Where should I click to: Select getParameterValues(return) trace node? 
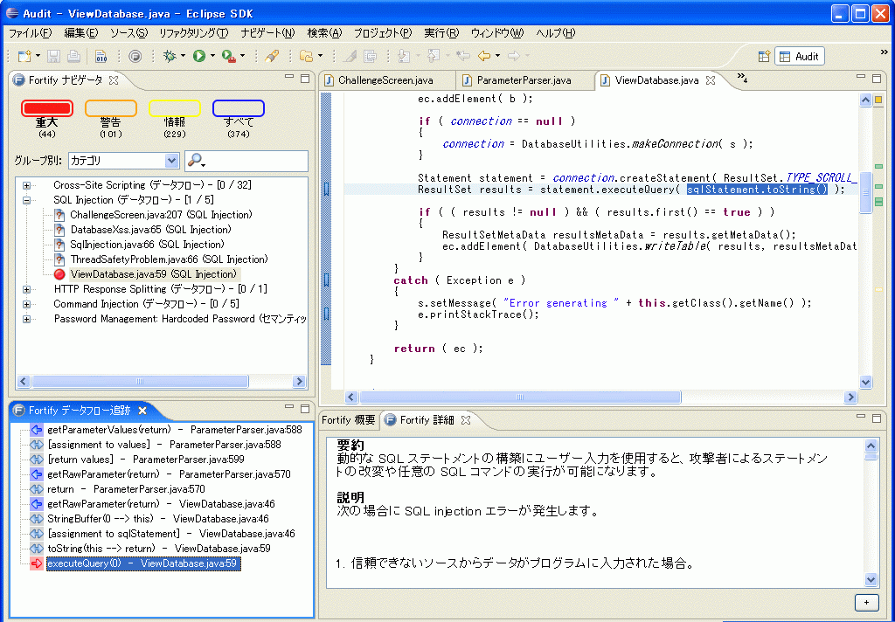point(174,430)
